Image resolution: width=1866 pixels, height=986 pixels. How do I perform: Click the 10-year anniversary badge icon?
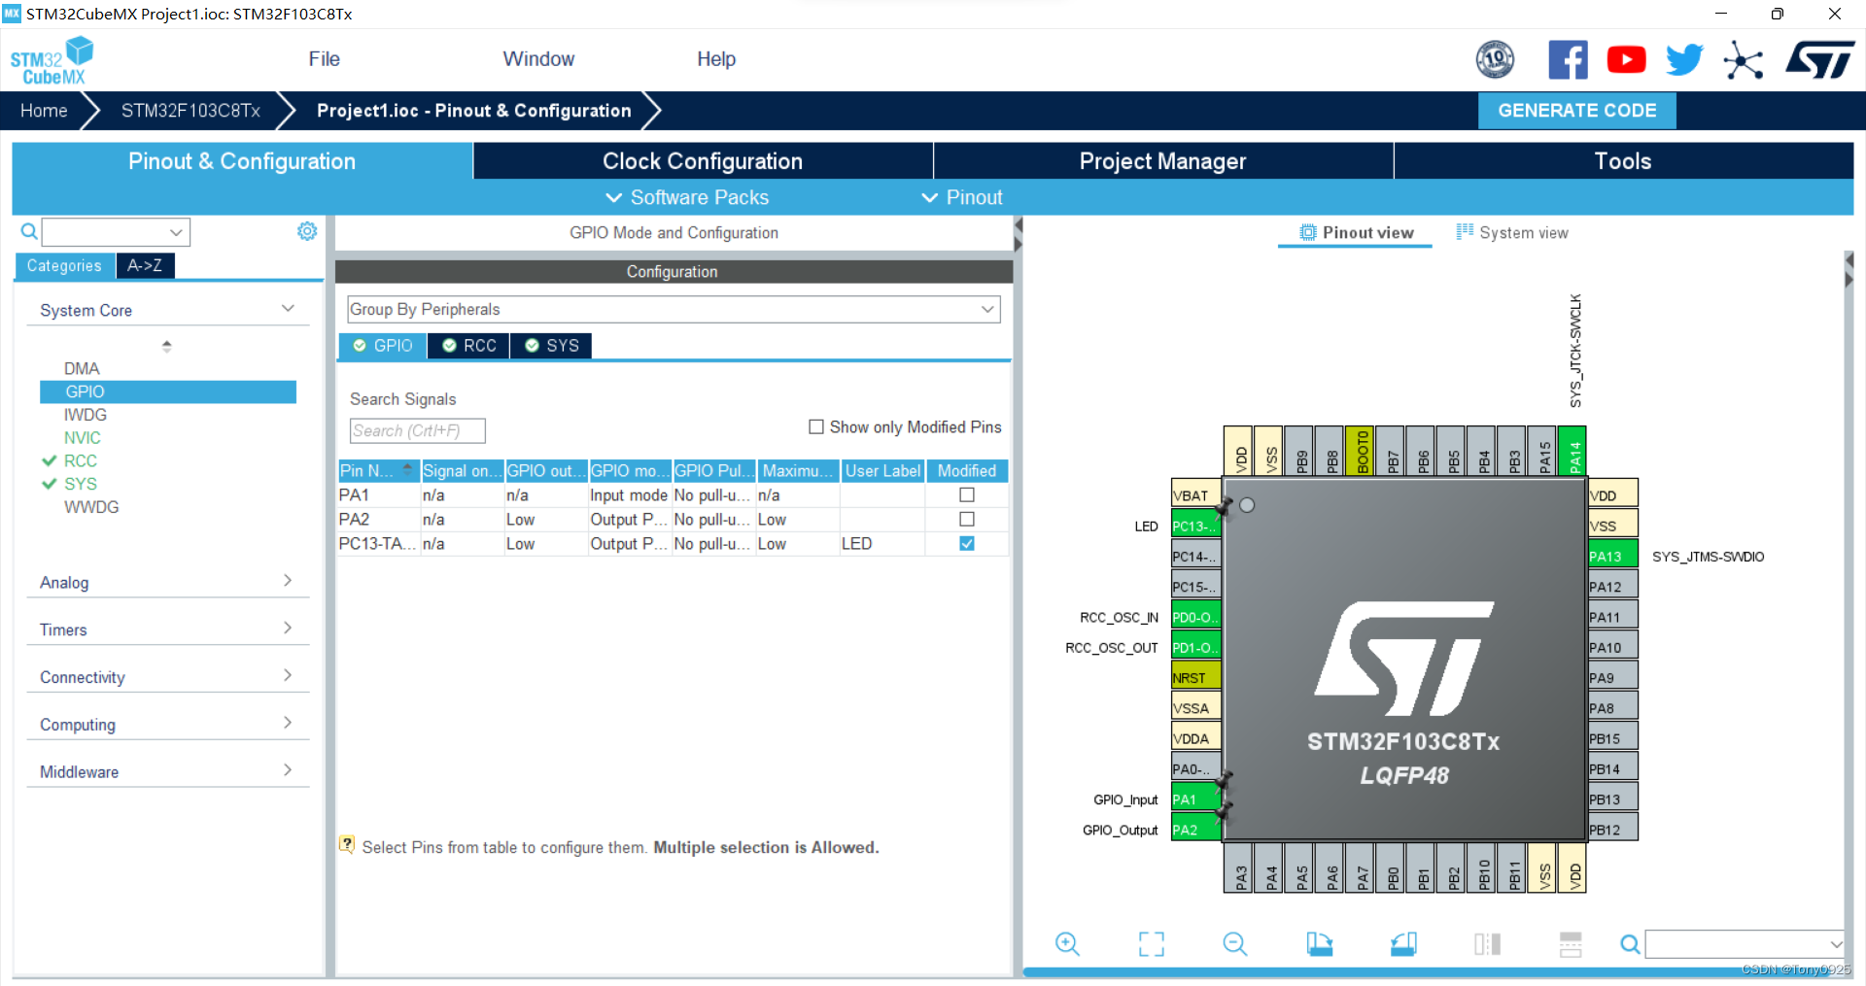pos(1495,60)
